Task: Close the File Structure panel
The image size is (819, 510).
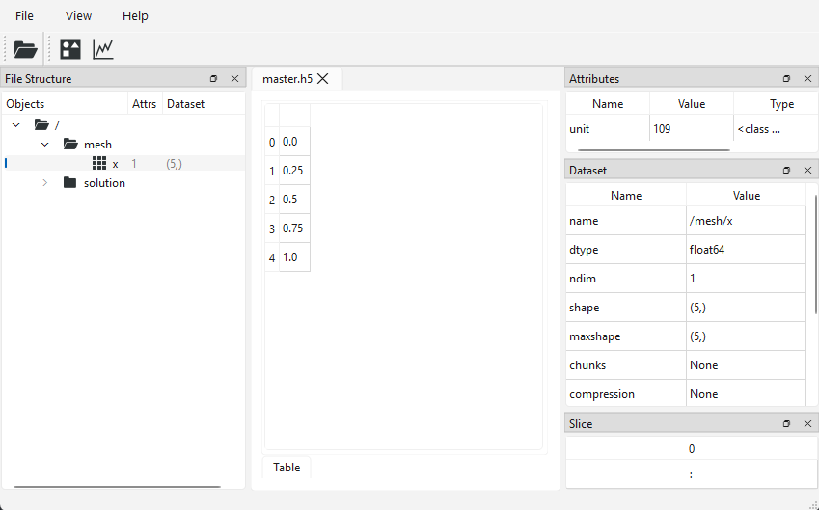Action: tap(234, 79)
